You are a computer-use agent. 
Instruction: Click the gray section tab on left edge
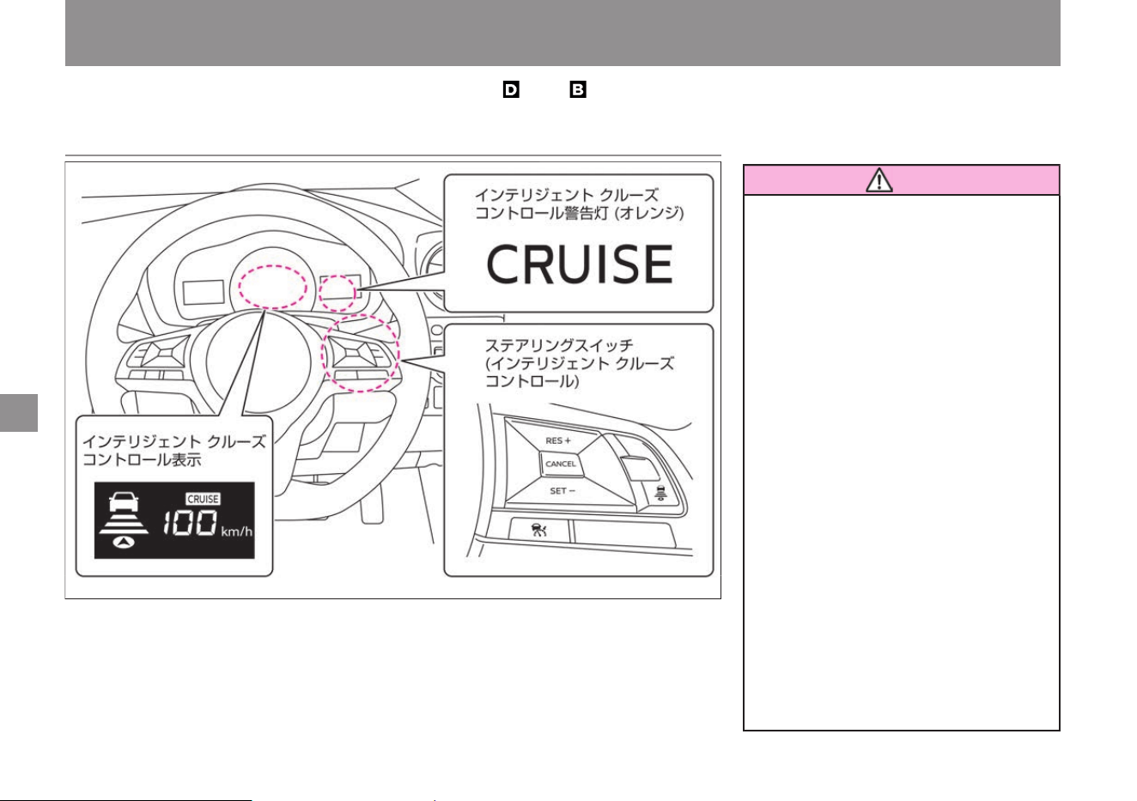click(19, 413)
